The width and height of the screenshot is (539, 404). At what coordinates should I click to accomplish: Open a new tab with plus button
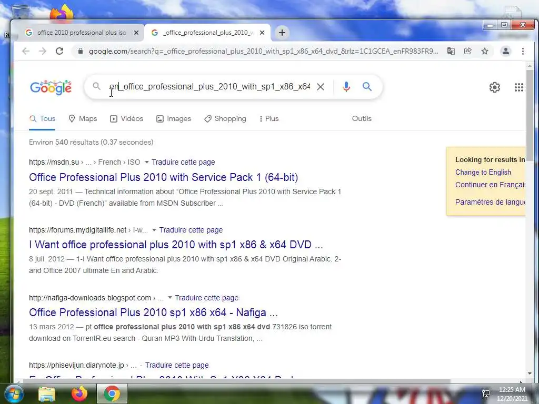pyautogui.click(x=282, y=33)
